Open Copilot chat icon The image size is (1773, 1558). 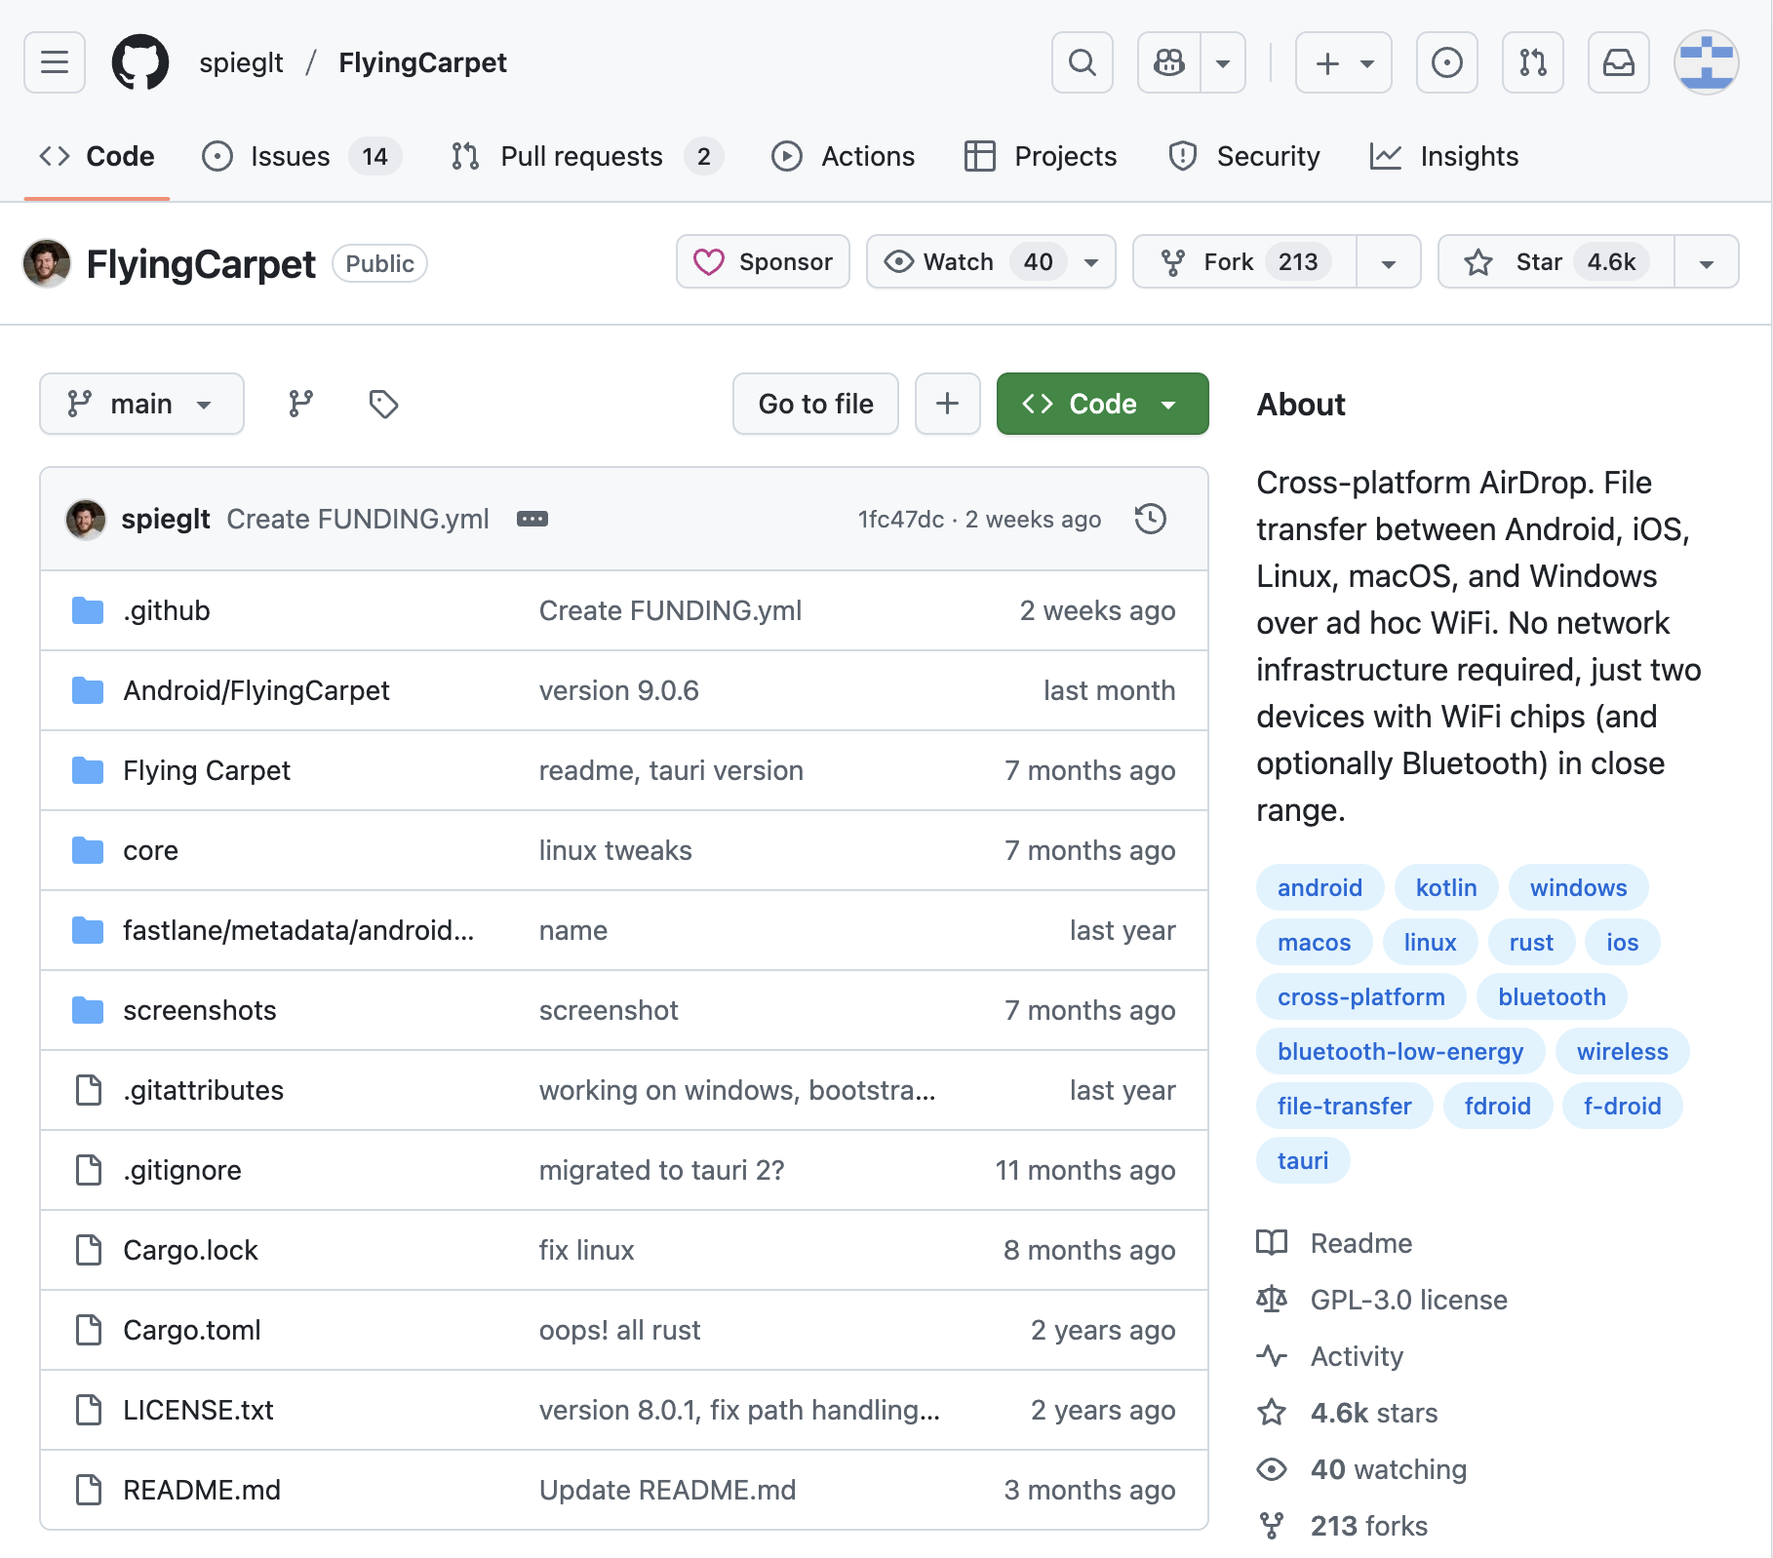coord(1169,62)
